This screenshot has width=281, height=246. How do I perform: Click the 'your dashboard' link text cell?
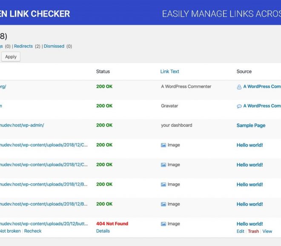point(177,125)
